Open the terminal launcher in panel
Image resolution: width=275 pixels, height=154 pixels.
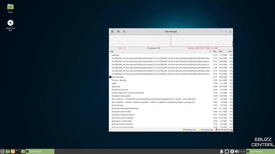[18, 151]
